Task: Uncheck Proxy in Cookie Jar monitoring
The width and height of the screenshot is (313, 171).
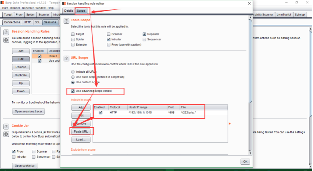Action: 14,151
